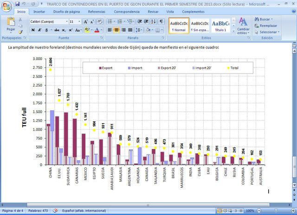Toggle underline (S) formatting
The height and width of the screenshot is (215, 297).
(46, 30)
